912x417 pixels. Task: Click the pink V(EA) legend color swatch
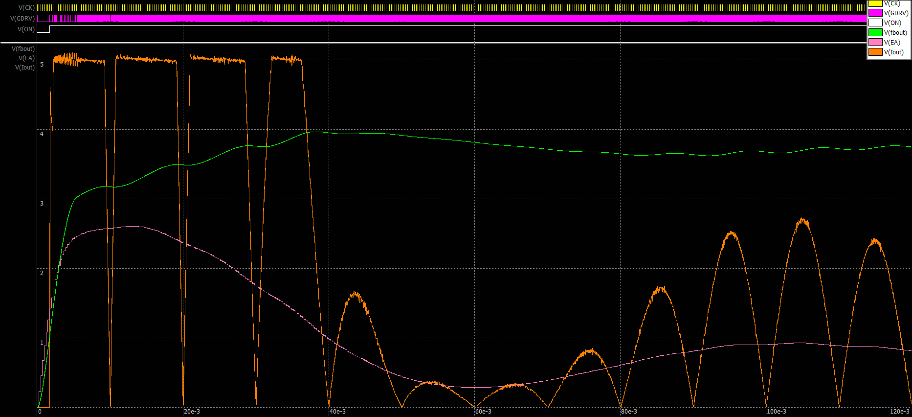pyautogui.click(x=875, y=42)
